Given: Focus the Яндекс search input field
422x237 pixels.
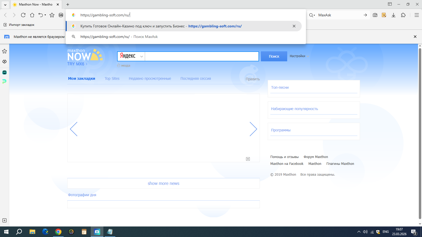Looking at the screenshot, I should pyautogui.click(x=202, y=56).
